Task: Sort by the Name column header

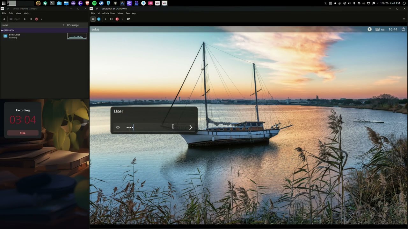Action: (33, 25)
